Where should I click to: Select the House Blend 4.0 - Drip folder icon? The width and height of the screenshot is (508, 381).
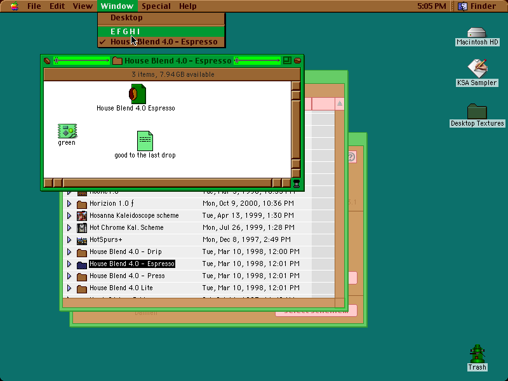pos(82,252)
